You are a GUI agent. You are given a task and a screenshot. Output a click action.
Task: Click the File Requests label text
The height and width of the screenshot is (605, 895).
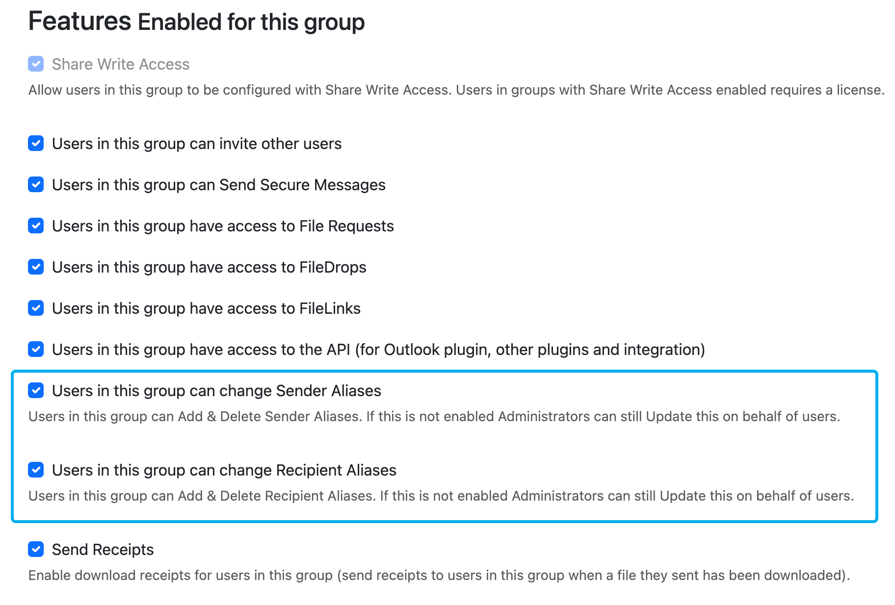(x=223, y=226)
